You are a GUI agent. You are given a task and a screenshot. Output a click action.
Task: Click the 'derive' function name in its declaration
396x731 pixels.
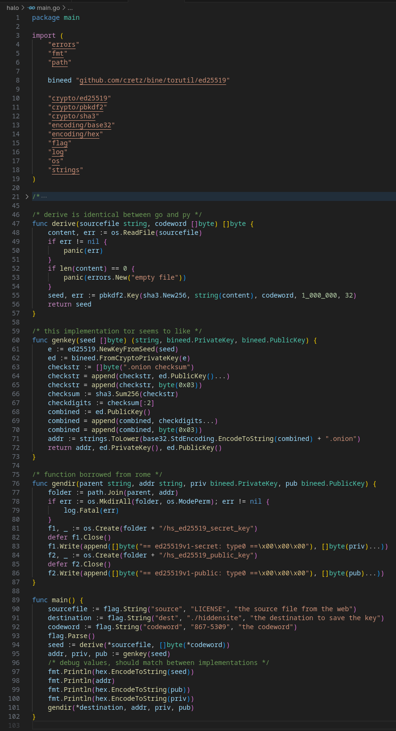(64, 224)
